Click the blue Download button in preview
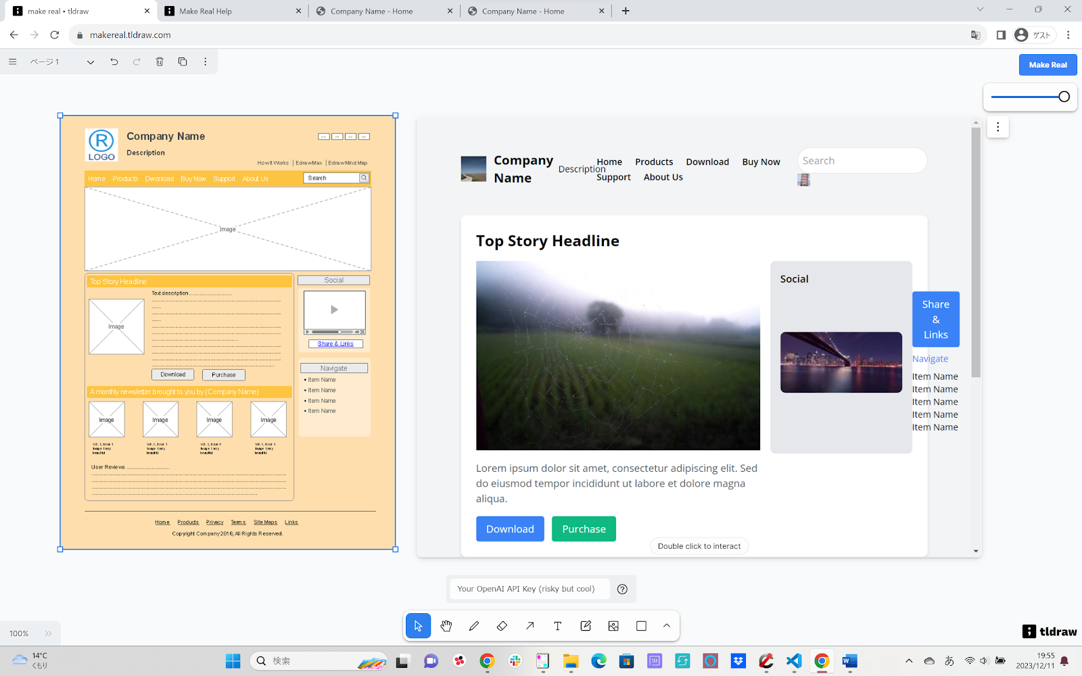1082x676 pixels. point(510,529)
